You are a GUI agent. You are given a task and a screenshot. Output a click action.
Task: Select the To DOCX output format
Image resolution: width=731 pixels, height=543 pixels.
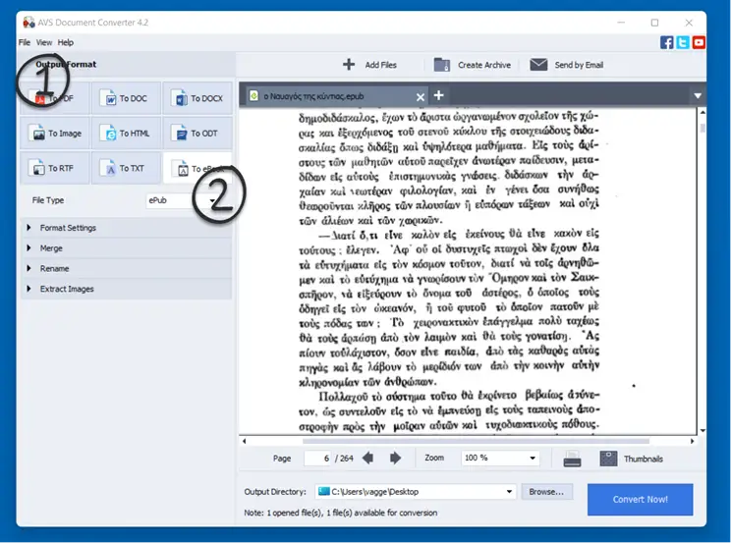pos(197,98)
